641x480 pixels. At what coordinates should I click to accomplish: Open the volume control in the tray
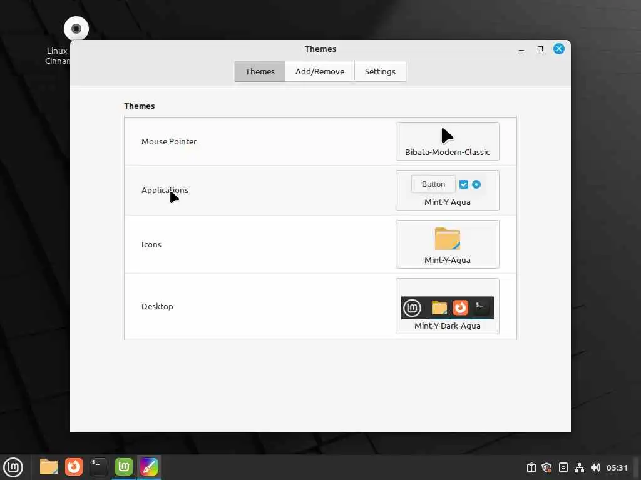pos(595,467)
